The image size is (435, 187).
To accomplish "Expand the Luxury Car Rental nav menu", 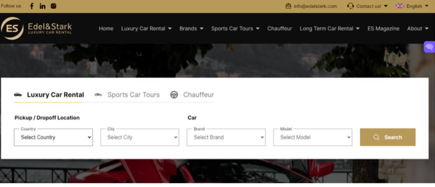I will click(170, 28).
